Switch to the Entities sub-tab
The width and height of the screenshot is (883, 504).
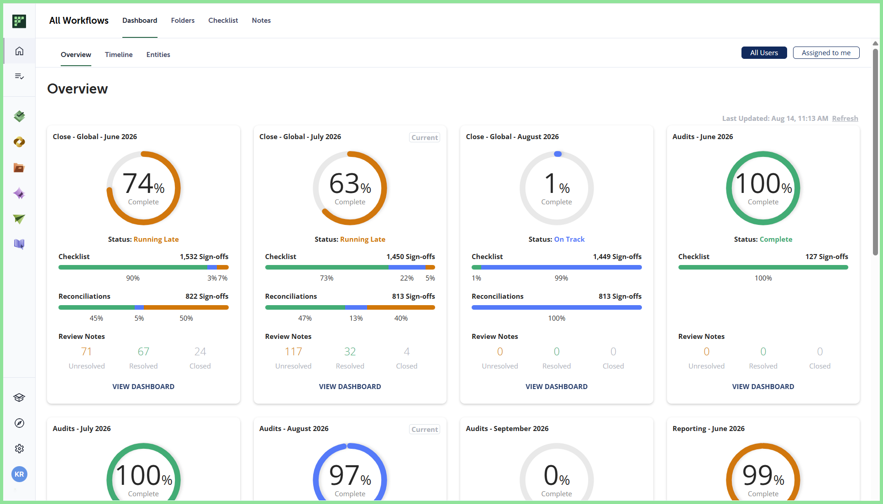tap(158, 55)
